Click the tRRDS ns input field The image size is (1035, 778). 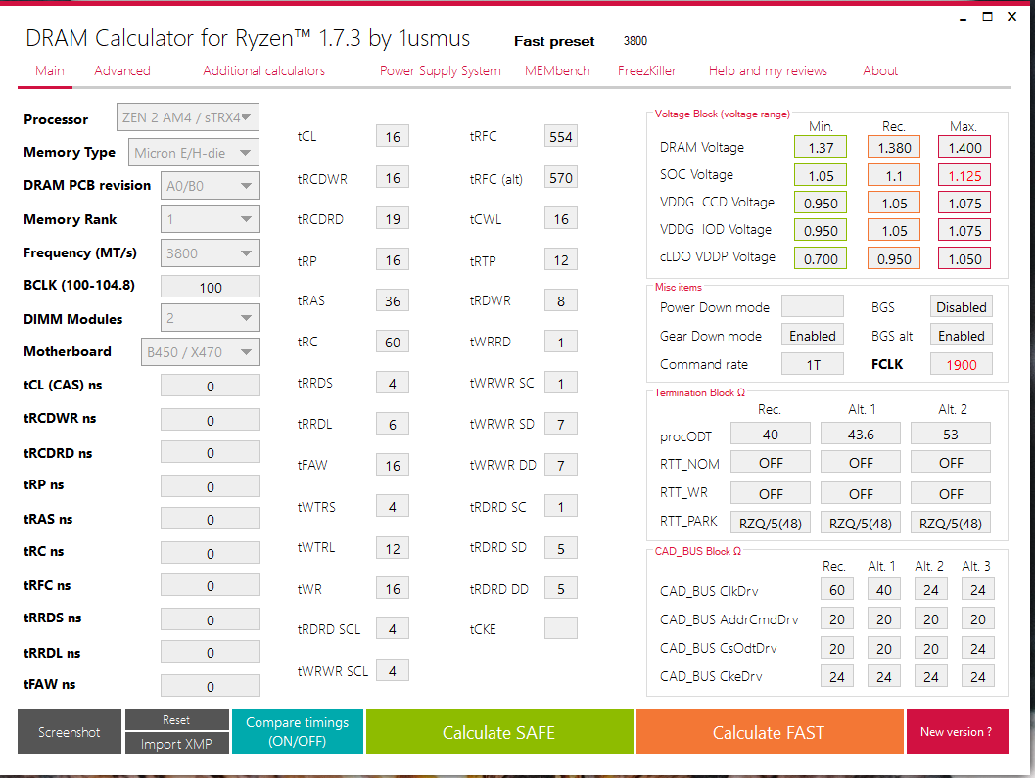(210, 619)
